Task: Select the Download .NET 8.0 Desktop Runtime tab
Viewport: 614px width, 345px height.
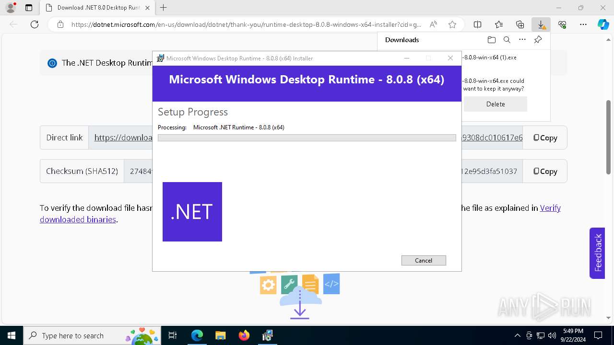Action: click(x=97, y=8)
